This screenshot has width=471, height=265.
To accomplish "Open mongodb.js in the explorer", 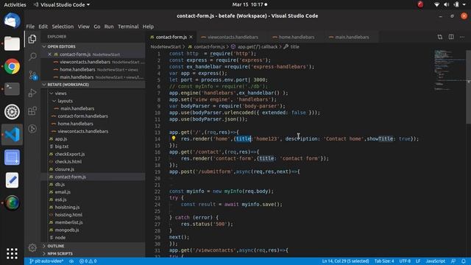I will point(67,230).
